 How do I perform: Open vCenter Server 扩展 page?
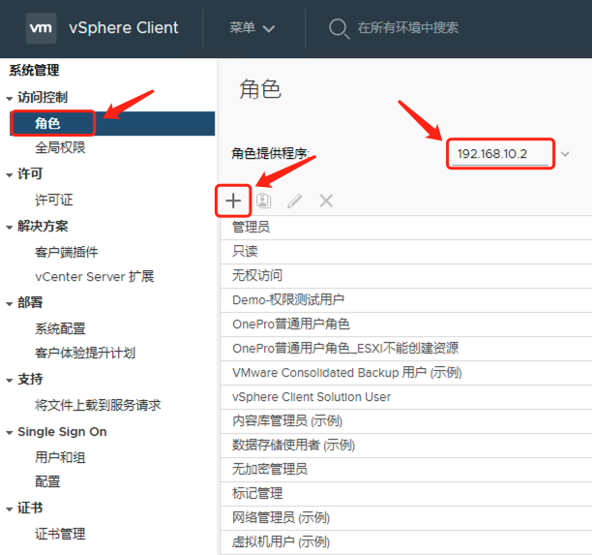point(95,276)
